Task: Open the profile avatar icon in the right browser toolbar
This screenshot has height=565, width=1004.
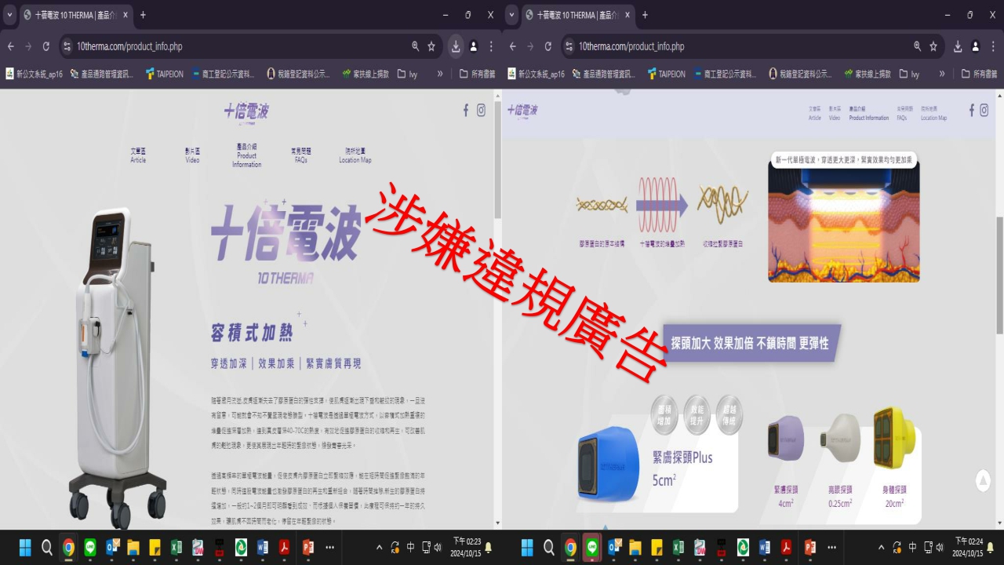Action: pyautogui.click(x=976, y=46)
